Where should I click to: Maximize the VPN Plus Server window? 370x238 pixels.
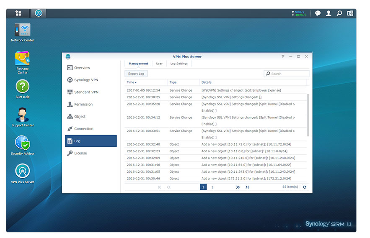click(x=298, y=56)
